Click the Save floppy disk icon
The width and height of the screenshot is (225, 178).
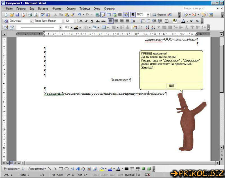[x=17, y=15]
